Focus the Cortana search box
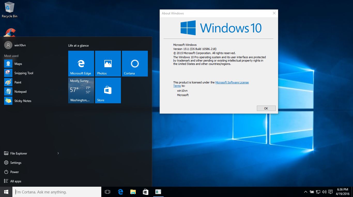Viewport: 353px width, 197px height. pos(57,192)
